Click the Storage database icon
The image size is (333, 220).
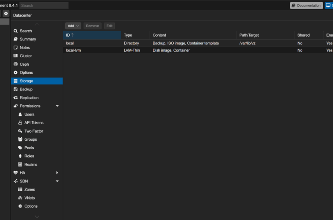pyautogui.click(x=15, y=81)
